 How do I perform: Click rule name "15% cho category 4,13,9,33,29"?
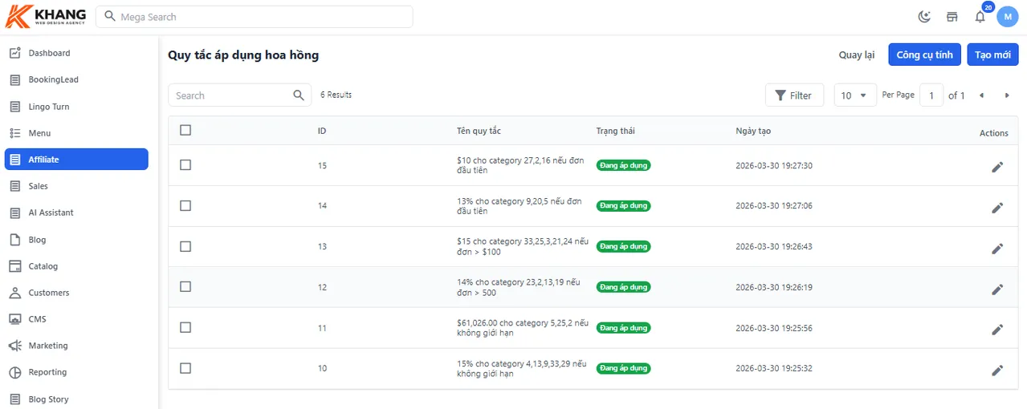[x=522, y=368]
